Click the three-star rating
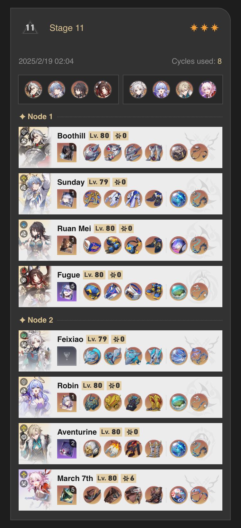 [204, 28]
